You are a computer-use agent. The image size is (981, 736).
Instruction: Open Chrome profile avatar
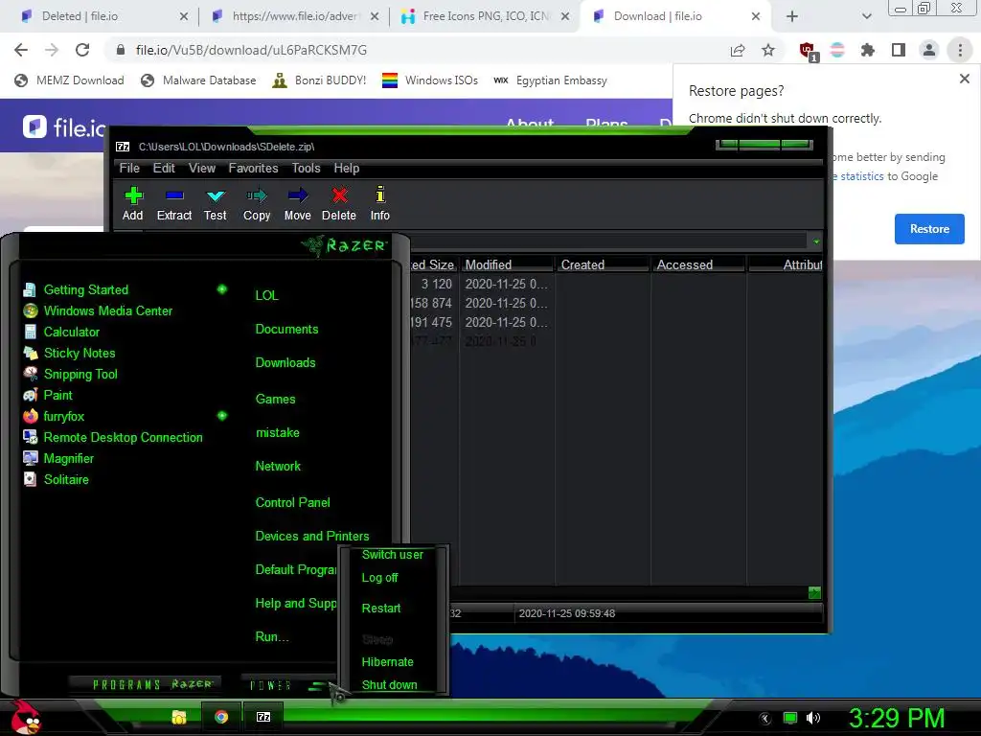point(929,50)
